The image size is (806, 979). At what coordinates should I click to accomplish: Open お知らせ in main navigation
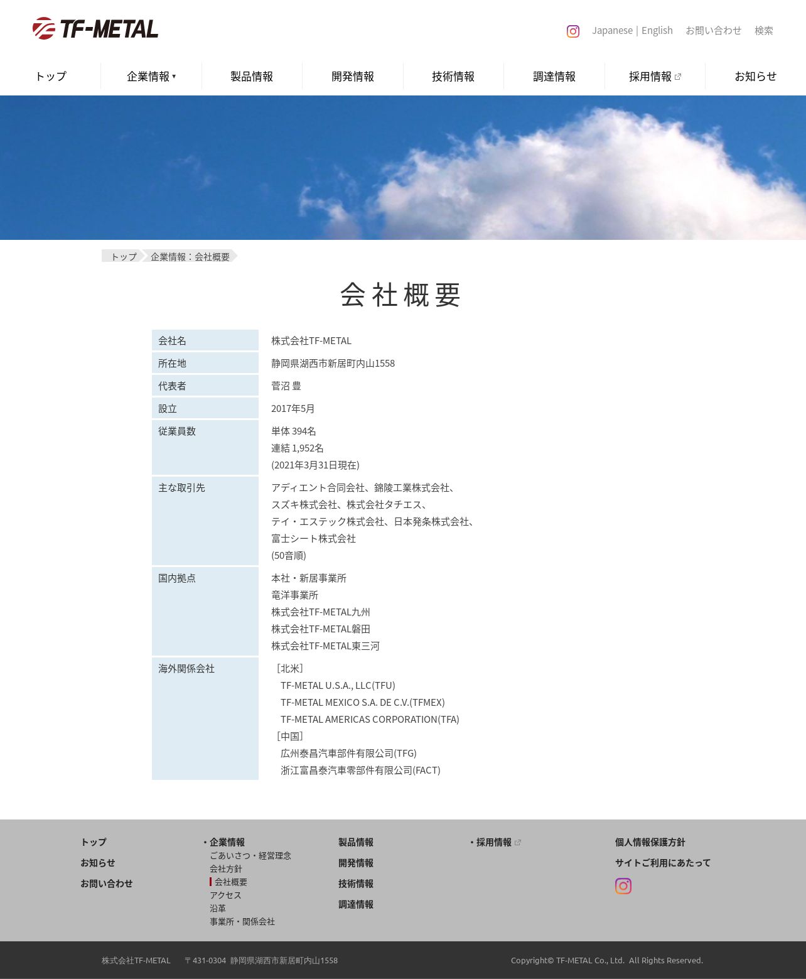tap(756, 76)
